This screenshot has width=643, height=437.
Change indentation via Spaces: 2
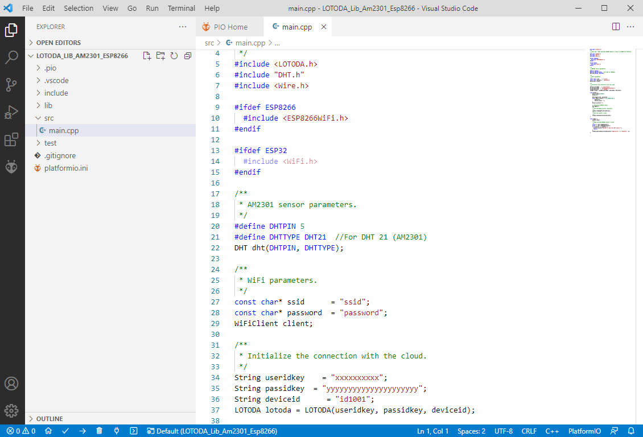[471, 431]
